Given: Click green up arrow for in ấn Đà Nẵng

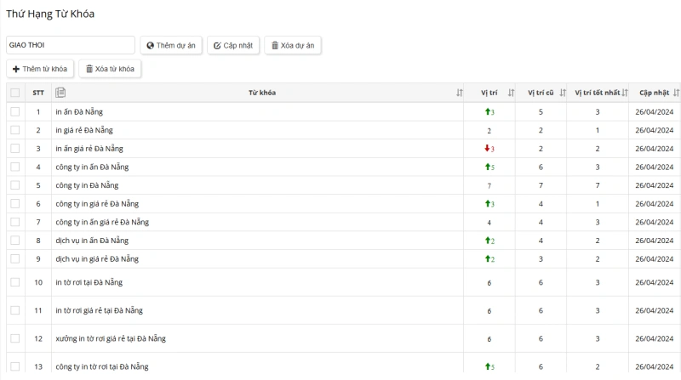Looking at the screenshot, I should pos(486,112).
